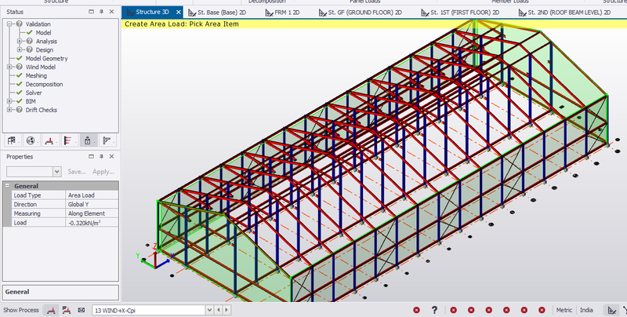Image resolution: width=627 pixels, height=317 pixels.
Task: Pin the Properties panel
Action: 101,156
